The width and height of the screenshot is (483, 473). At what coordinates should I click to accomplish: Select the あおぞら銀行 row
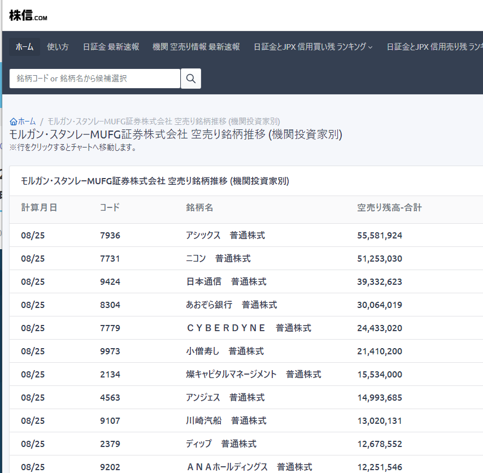(x=231, y=305)
